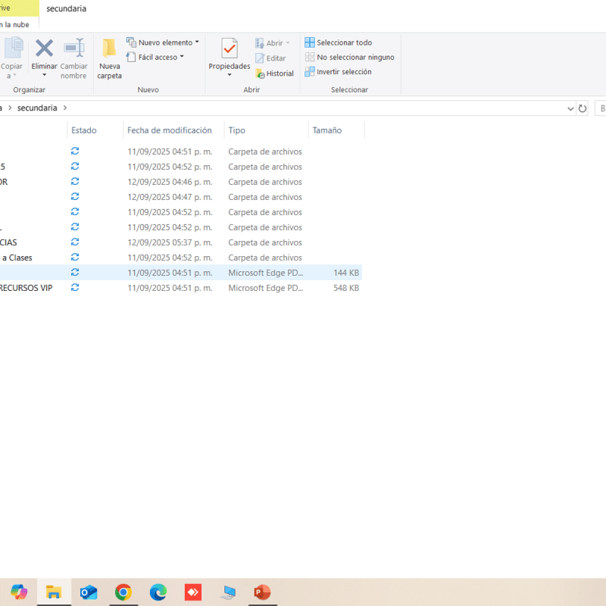The width and height of the screenshot is (606, 606).
Task: Click Editar button in Abrir group
Action: pos(271,58)
